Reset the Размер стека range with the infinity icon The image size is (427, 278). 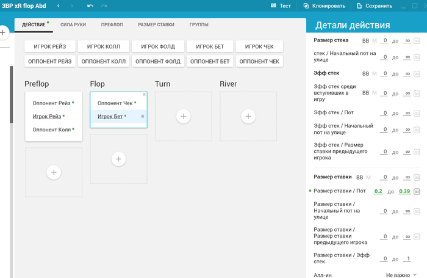click(417, 41)
